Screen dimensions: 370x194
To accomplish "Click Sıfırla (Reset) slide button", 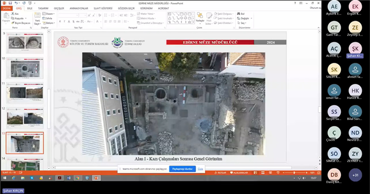I will 47,18.
